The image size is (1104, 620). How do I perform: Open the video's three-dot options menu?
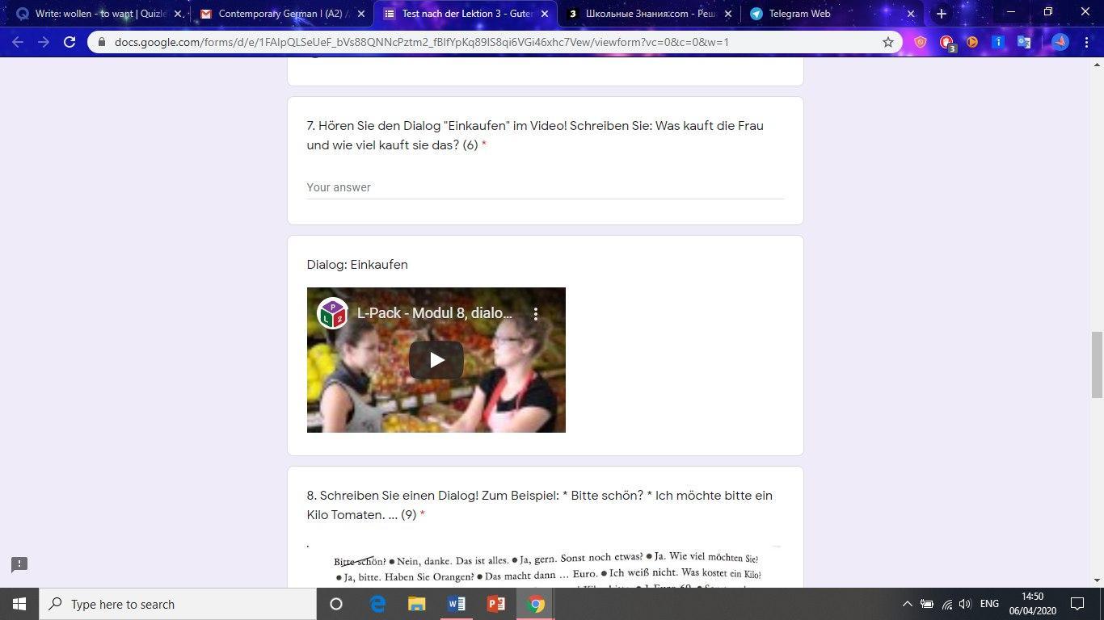[x=535, y=313]
